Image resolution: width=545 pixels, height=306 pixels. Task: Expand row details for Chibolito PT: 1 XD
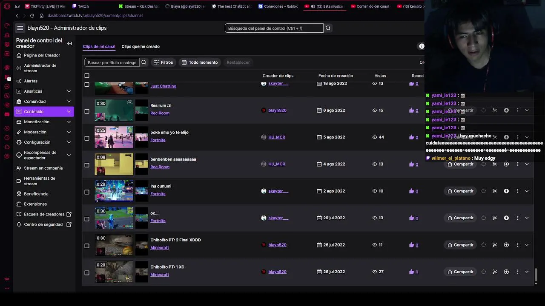pos(527,272)
